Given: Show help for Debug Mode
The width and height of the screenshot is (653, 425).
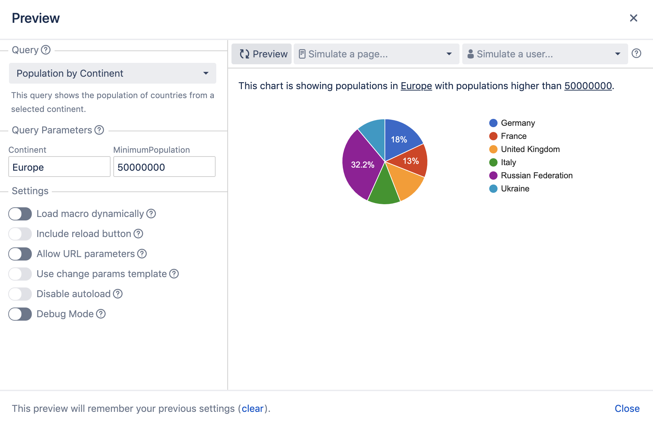Looking at the screenshot, I should (101, 314).
